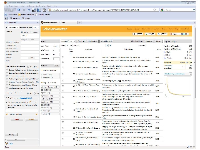Click the main page vertical scrollbar
Viewport: 200px width, 150px height.
tap(195, 62)
